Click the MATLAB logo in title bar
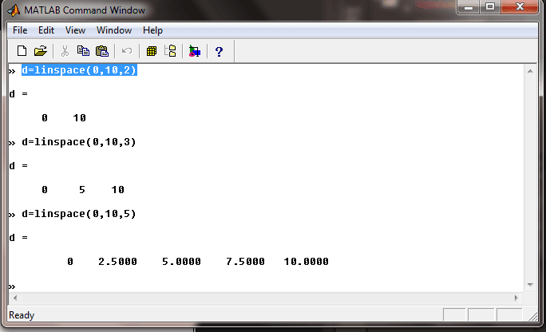This screenshot has height=332, width=546. [14, 10]
